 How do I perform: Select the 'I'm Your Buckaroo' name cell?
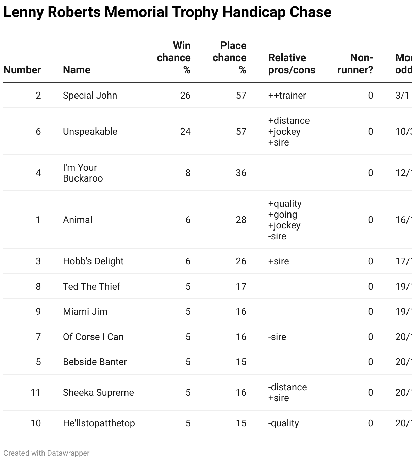[x=83, y=173]
